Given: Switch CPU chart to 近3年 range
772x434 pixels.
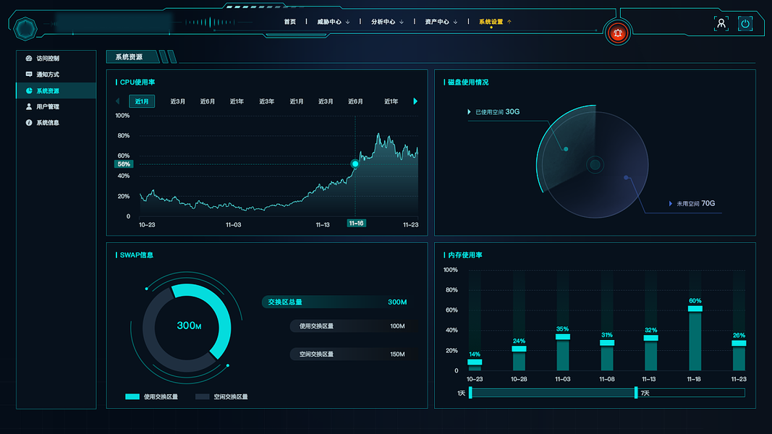Looking at the screenshot, I should [266, 101].
